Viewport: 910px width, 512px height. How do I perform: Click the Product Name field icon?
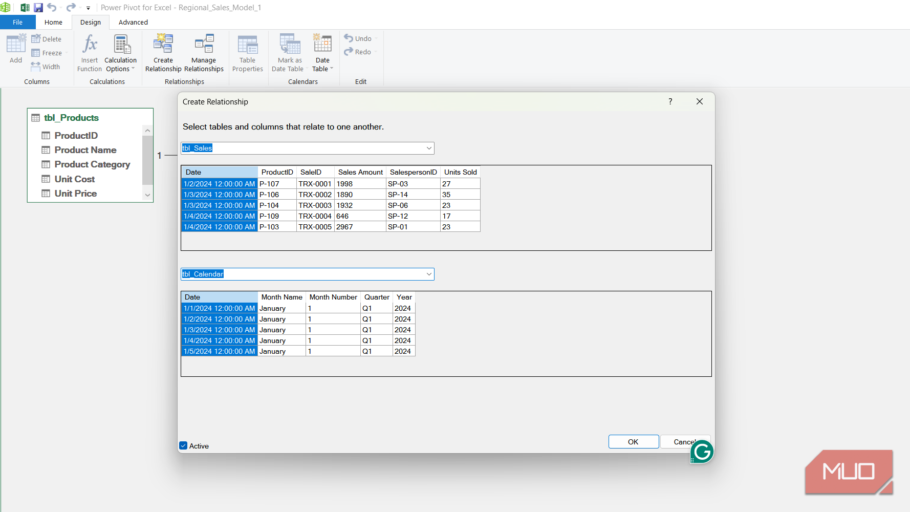[46, 150]
